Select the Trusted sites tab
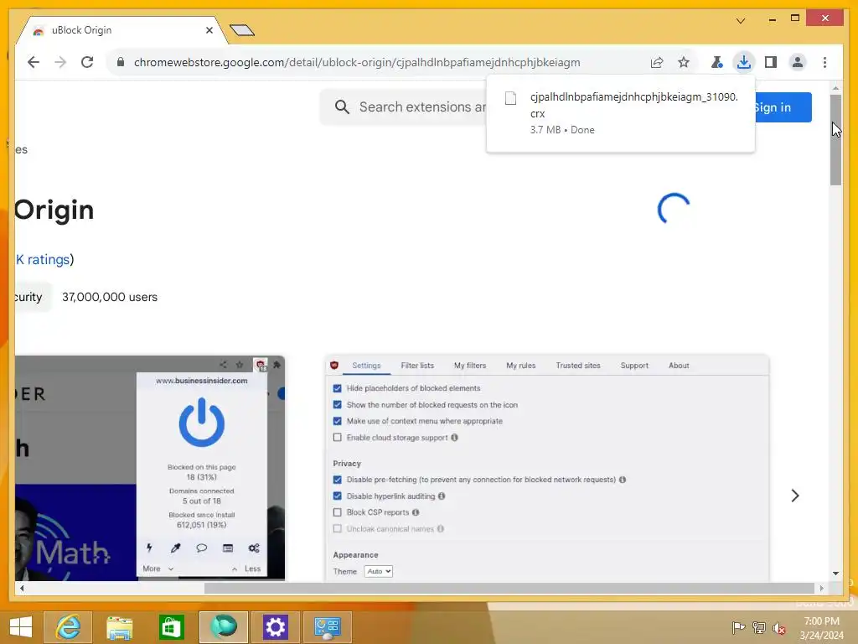Viewport: 858px width, 644px height. pos(578,366)
